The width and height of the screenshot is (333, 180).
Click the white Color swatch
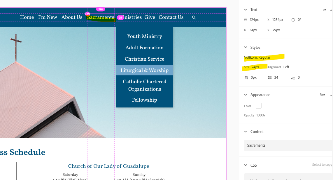(259, 106)
